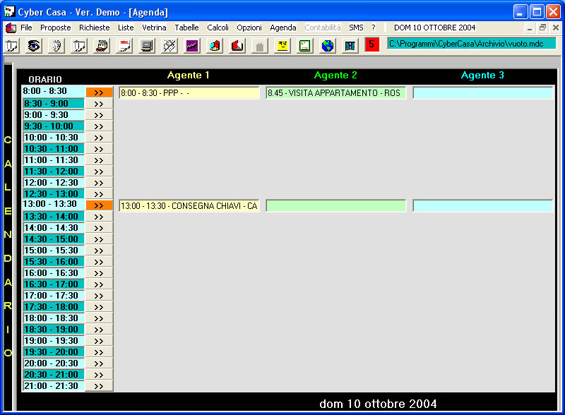Click the 9:30 - 10:00 time label
The image size is (565, 415).
(54, 126)
